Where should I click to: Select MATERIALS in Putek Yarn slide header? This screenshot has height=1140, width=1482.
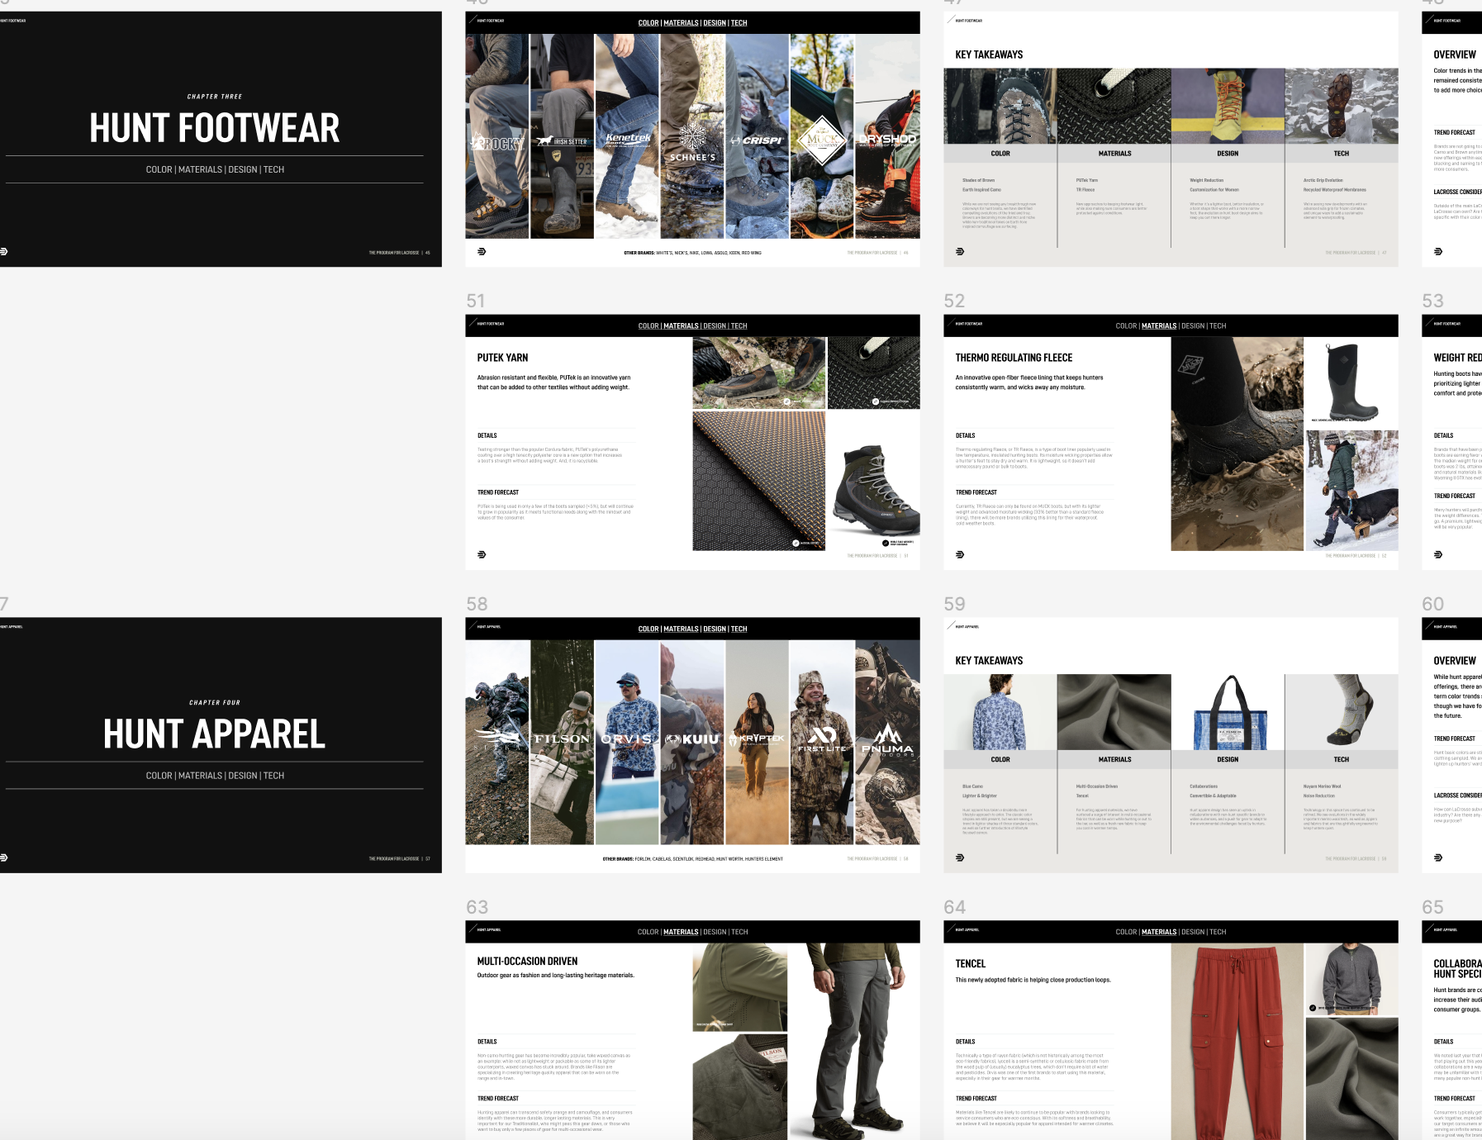click(681, 326)
